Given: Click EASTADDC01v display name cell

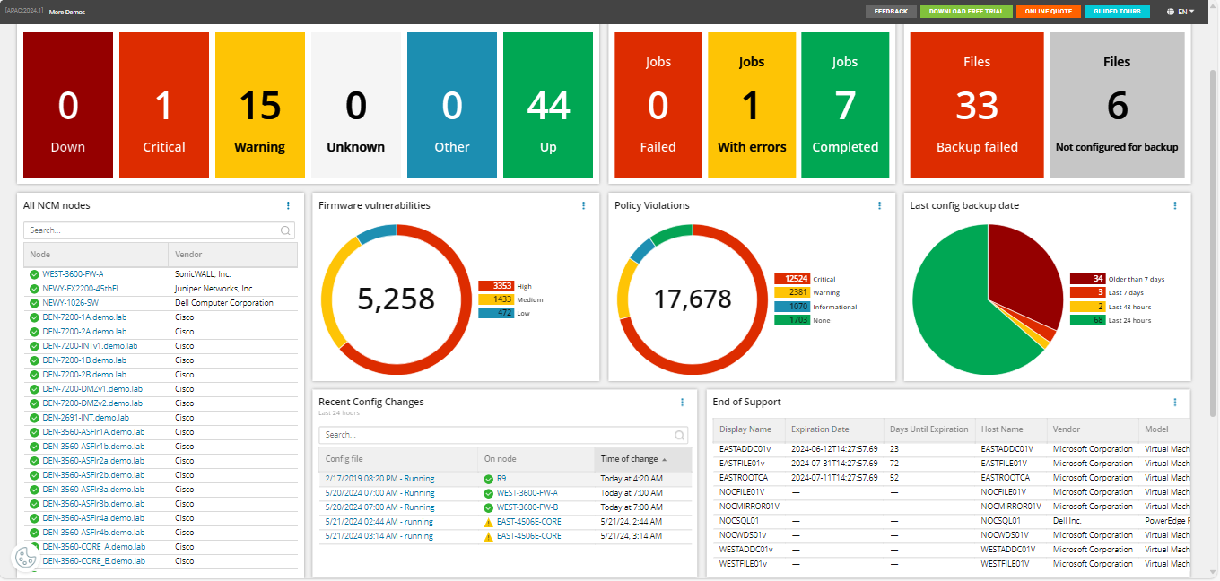Looking at the screenshot, I should (745, 449).
